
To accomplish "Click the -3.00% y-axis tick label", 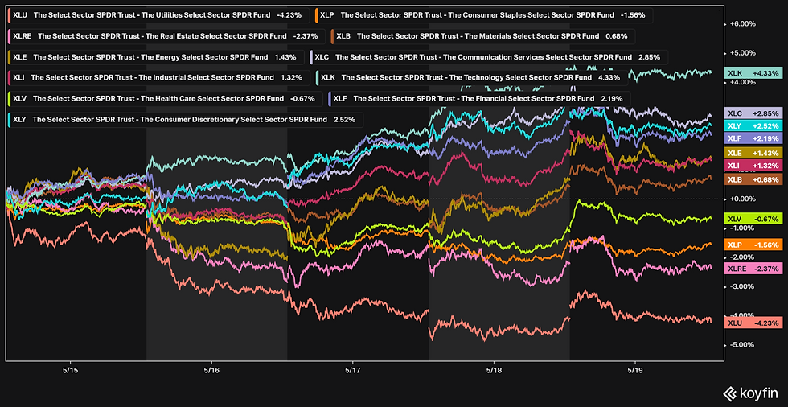I will click(741, 286).
